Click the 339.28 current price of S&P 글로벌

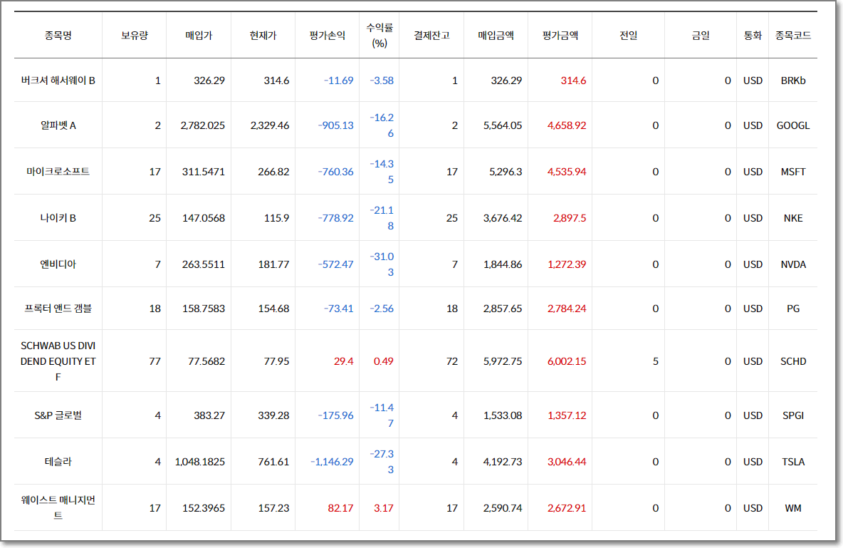273,415
